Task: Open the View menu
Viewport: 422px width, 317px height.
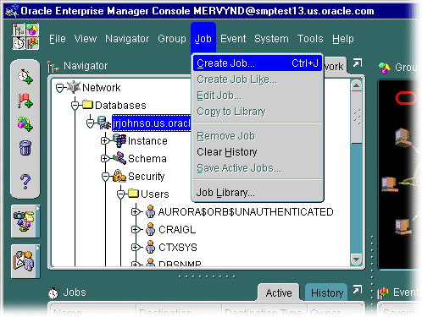Action: [x=86, y=39]
